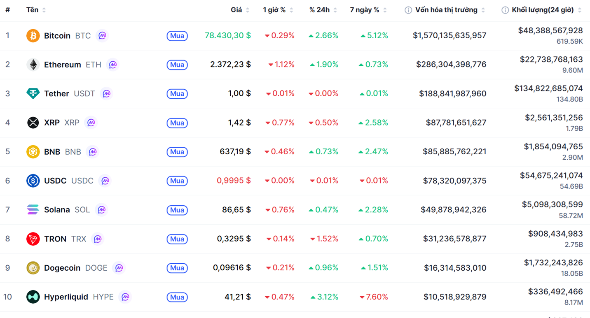Open the purple chart badge next to USDT
Screen dimensions: 590x318
[106, 94]
